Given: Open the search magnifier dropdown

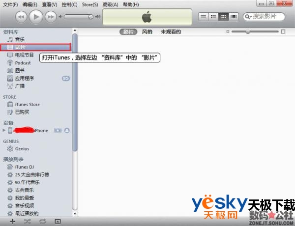Looking at the screenshot, I should 248,17.
